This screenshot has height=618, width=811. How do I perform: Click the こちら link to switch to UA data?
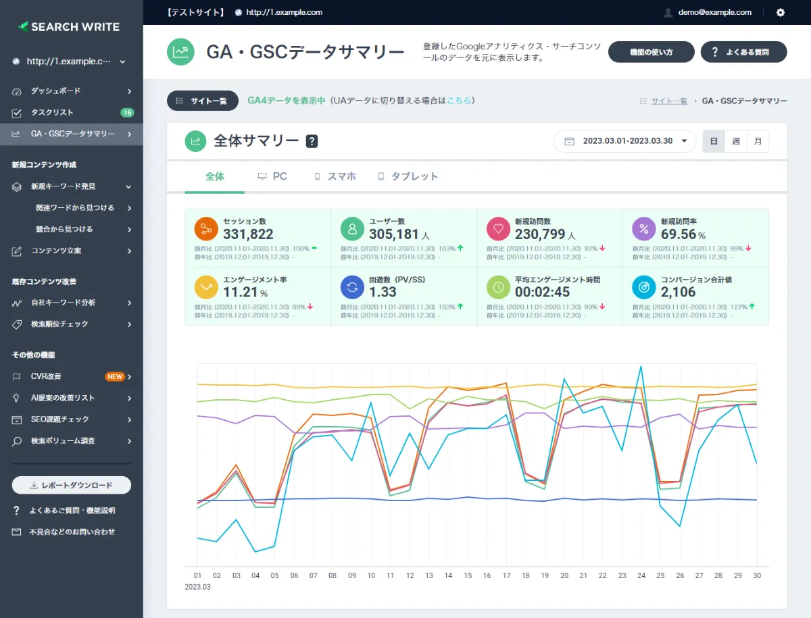[458, 100]
